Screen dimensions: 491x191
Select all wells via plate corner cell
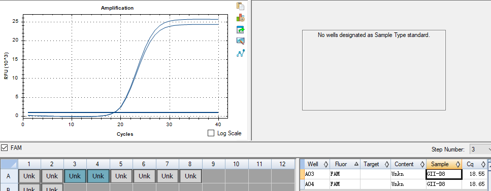[9, 164]
